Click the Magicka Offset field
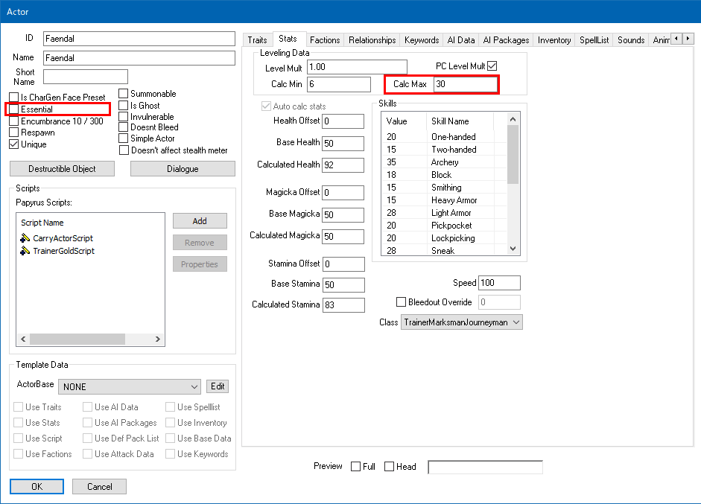The image size is (701, 504). point(343,193)
